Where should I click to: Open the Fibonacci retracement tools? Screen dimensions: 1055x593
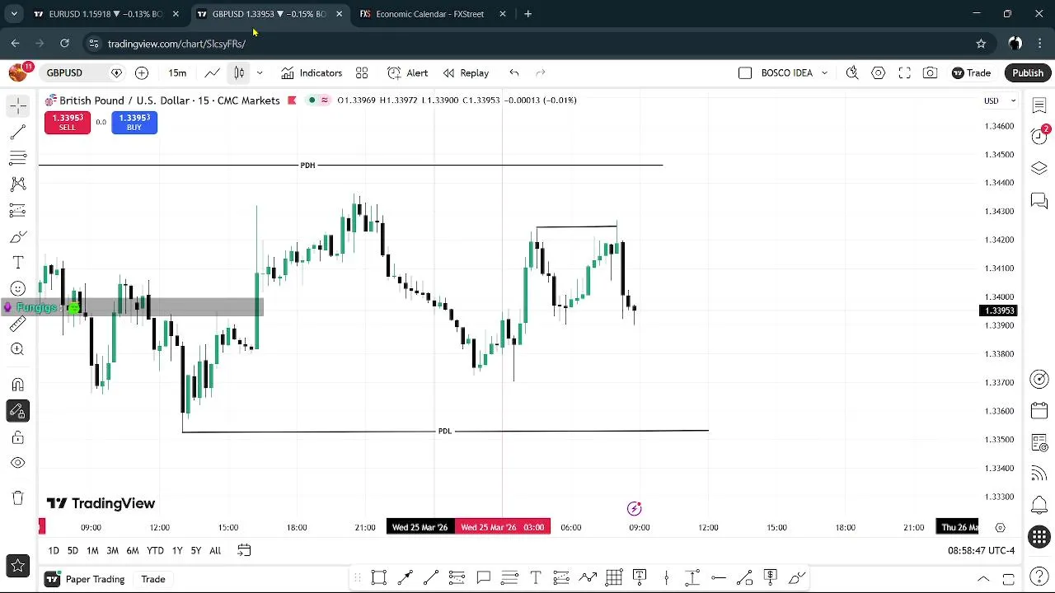click(x=18, y=158)
